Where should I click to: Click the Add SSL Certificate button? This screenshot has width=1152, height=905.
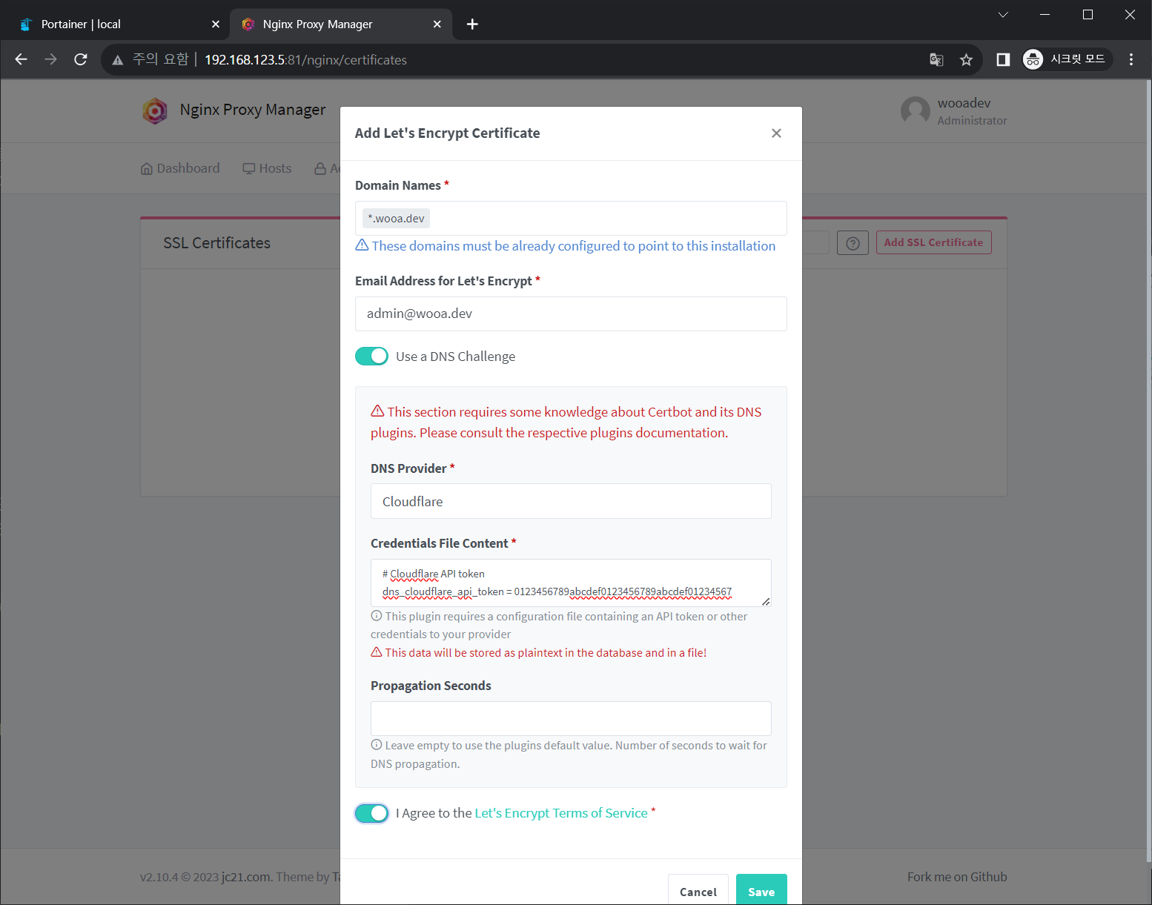click(x=933, y=242)
